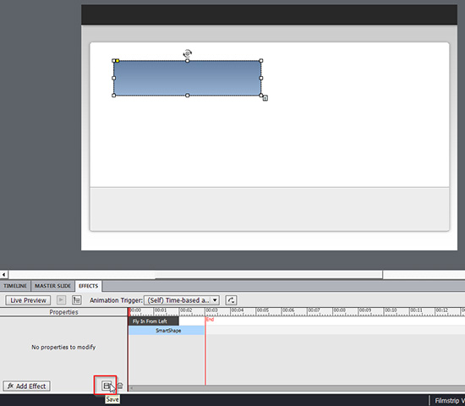Select the Fly In From Left effect bar

[154, 321]
